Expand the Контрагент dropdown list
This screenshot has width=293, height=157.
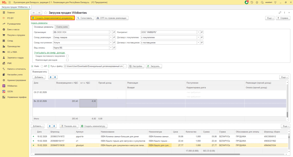point(198,32)
